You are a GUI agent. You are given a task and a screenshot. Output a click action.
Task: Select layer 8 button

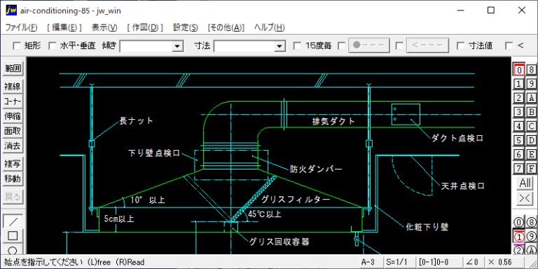click(x=531, y=70)
